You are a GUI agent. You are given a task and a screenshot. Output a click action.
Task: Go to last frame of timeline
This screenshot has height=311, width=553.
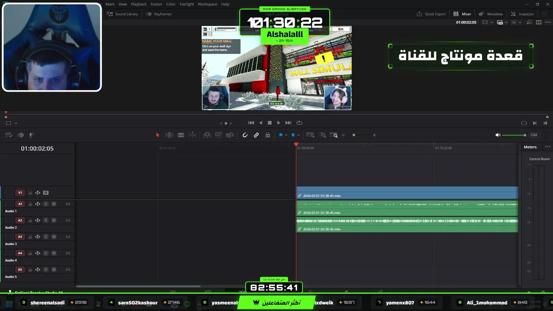[x=288, y=123]
